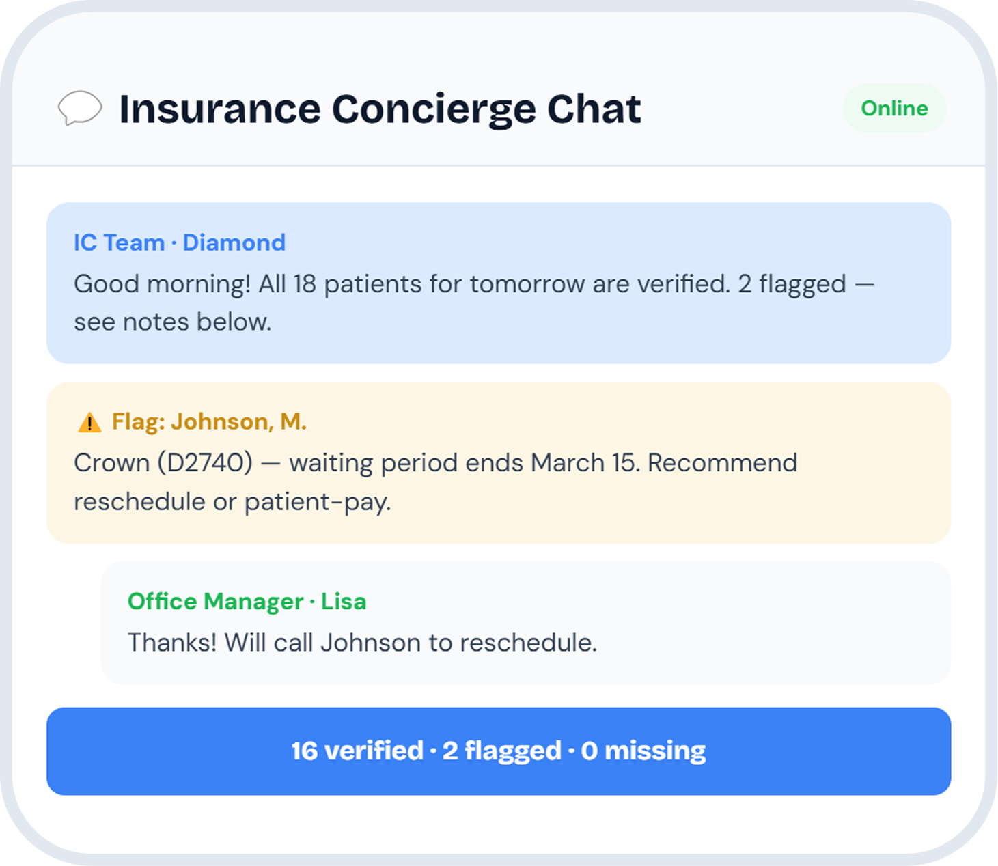
Task: Click Lisa's name in the reply
Action: click(x=344, y=601)
